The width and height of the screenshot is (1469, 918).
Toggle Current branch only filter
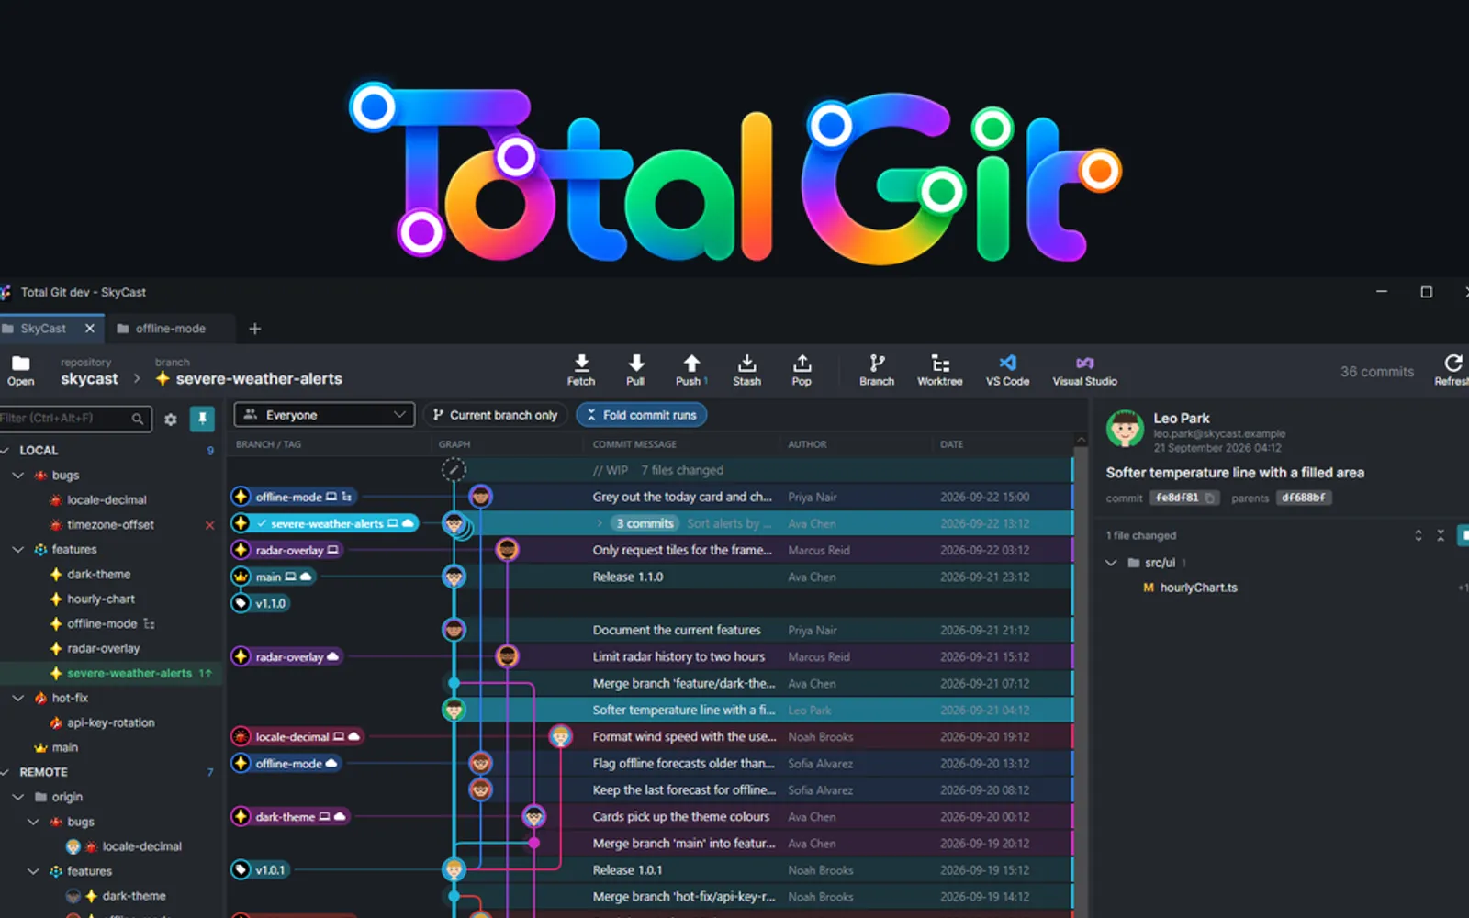point(496,415)
